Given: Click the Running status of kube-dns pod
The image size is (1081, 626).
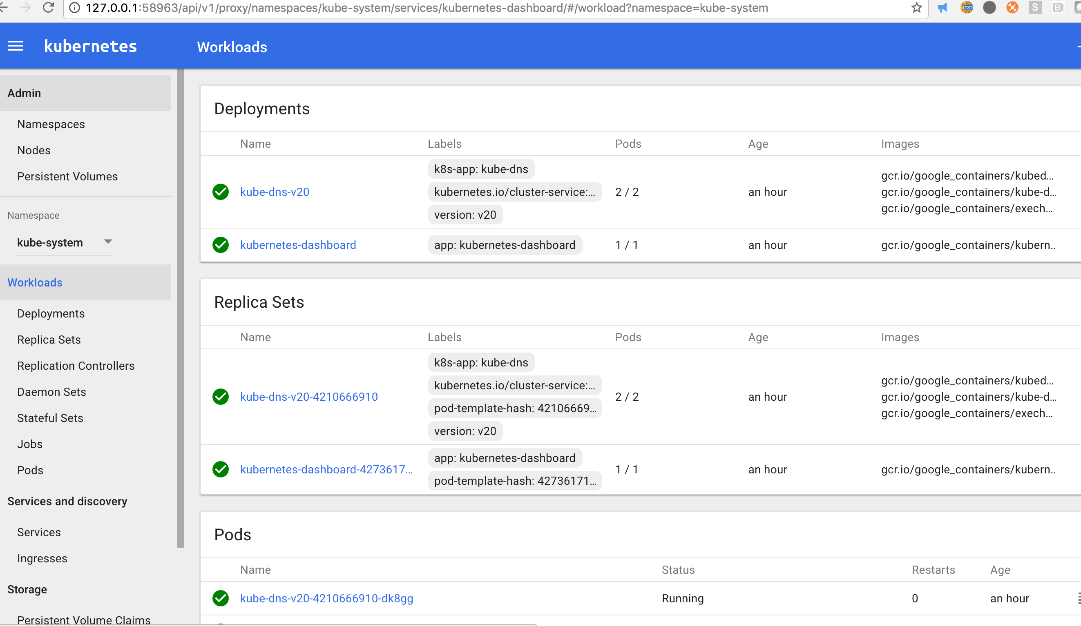Looking at the screenshot, I should coord(683,599).
